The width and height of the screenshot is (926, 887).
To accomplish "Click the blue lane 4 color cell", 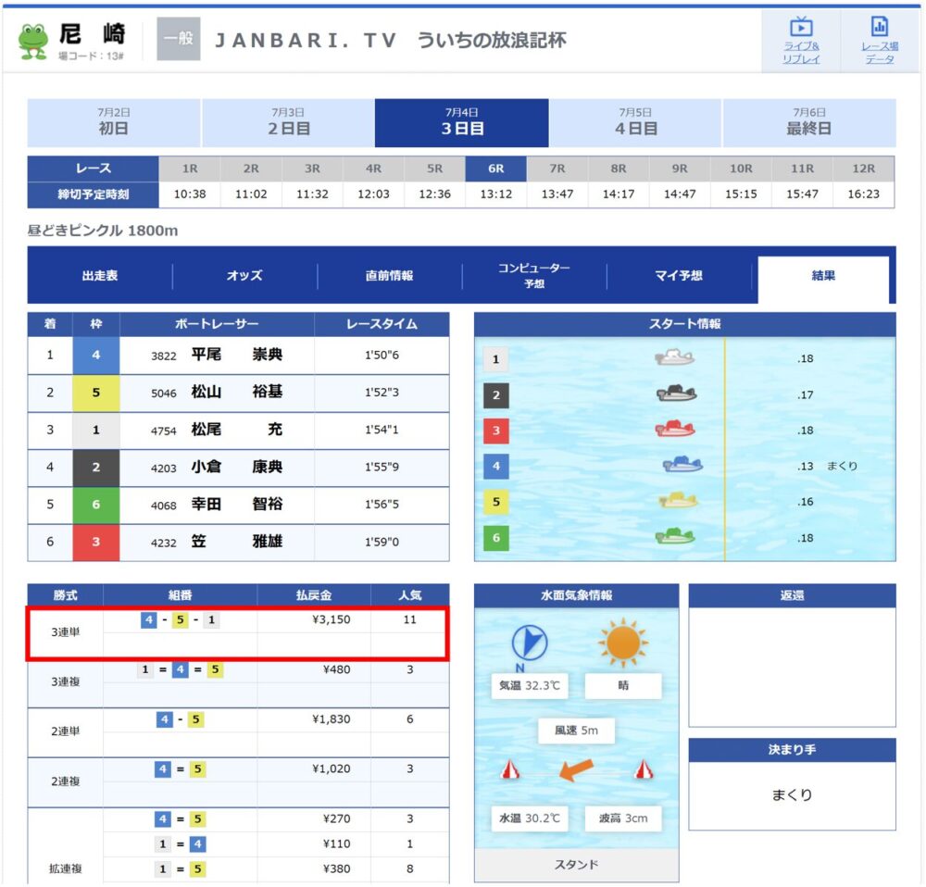I will [95, 355].
